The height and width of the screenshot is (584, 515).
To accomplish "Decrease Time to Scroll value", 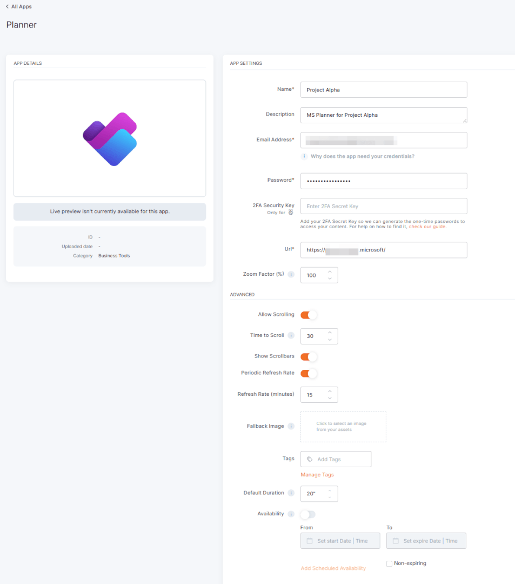I will (x=330, y=340).
